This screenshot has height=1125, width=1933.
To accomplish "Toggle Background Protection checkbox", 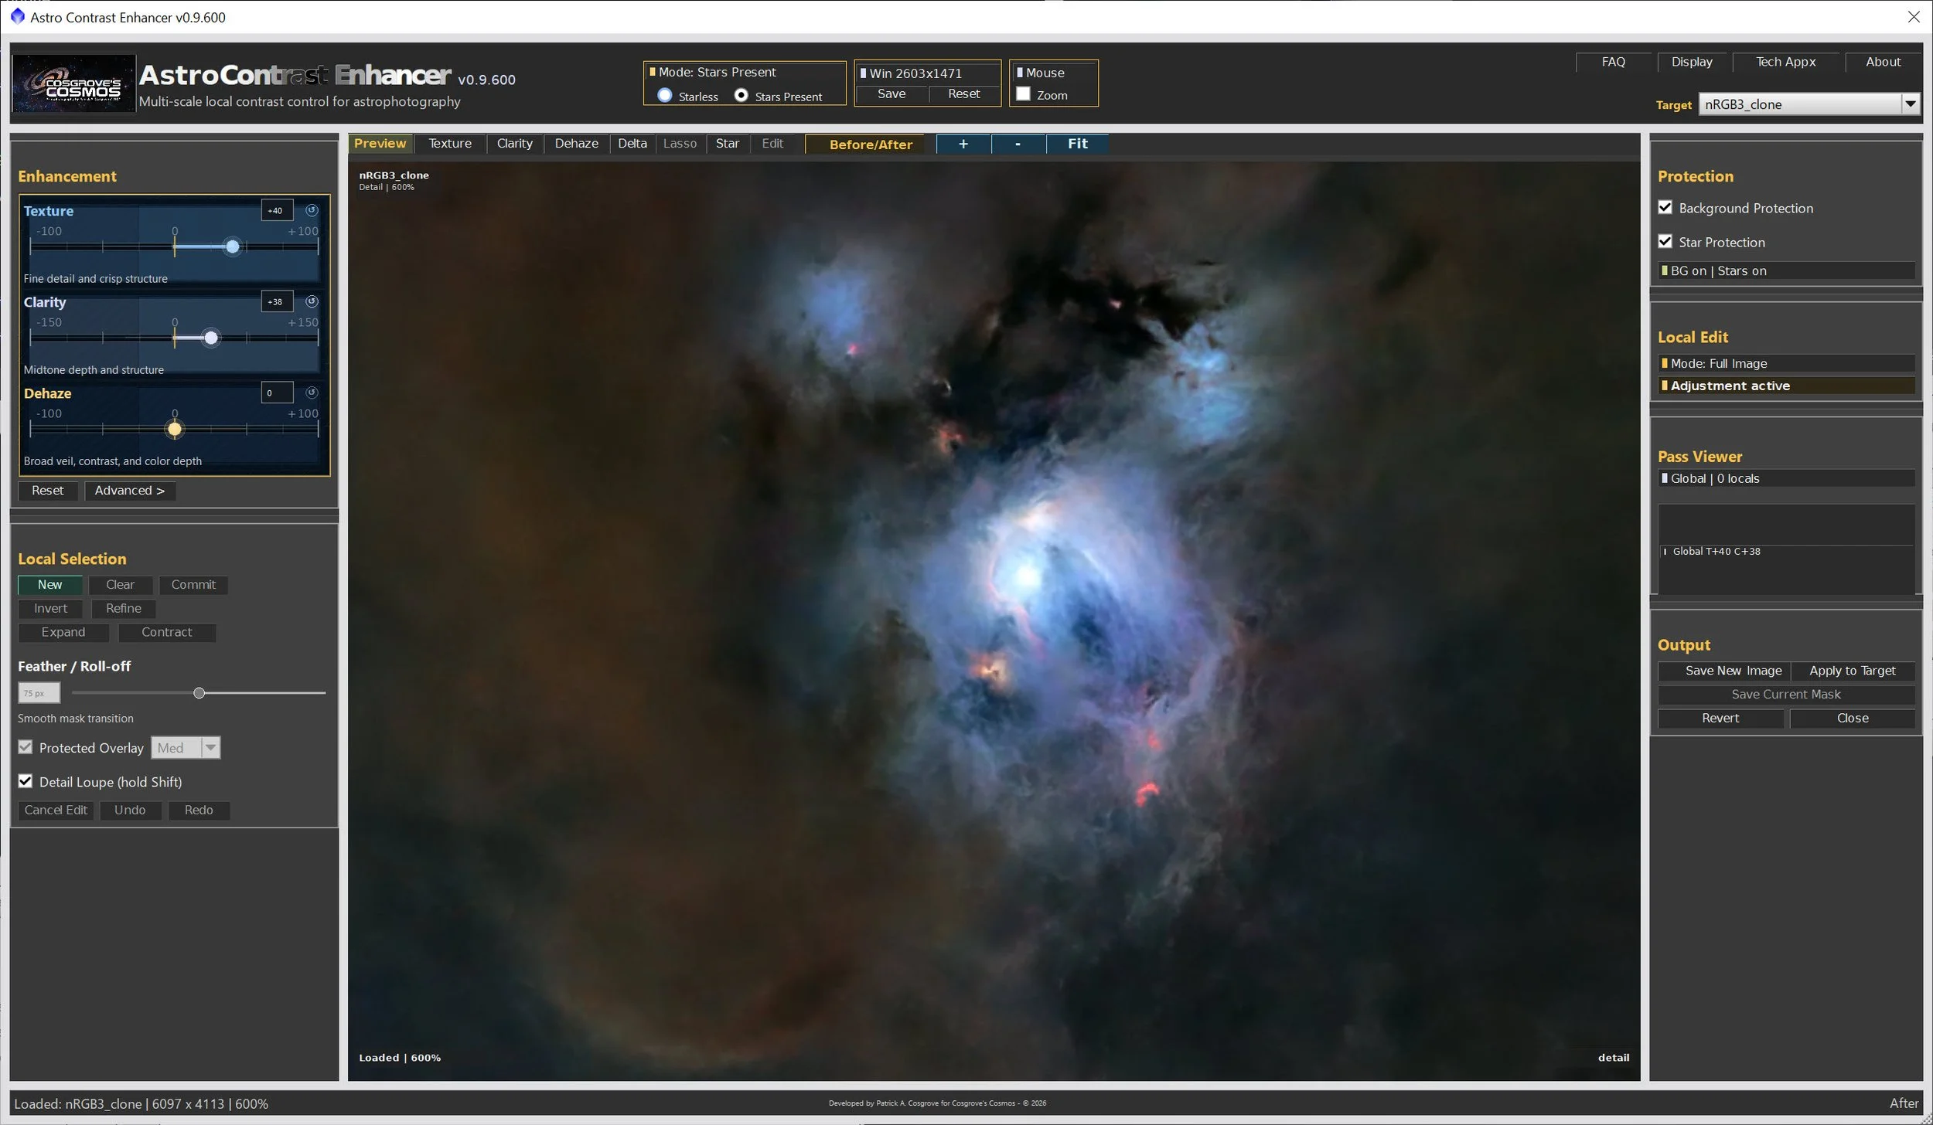I will (1665, 207).
